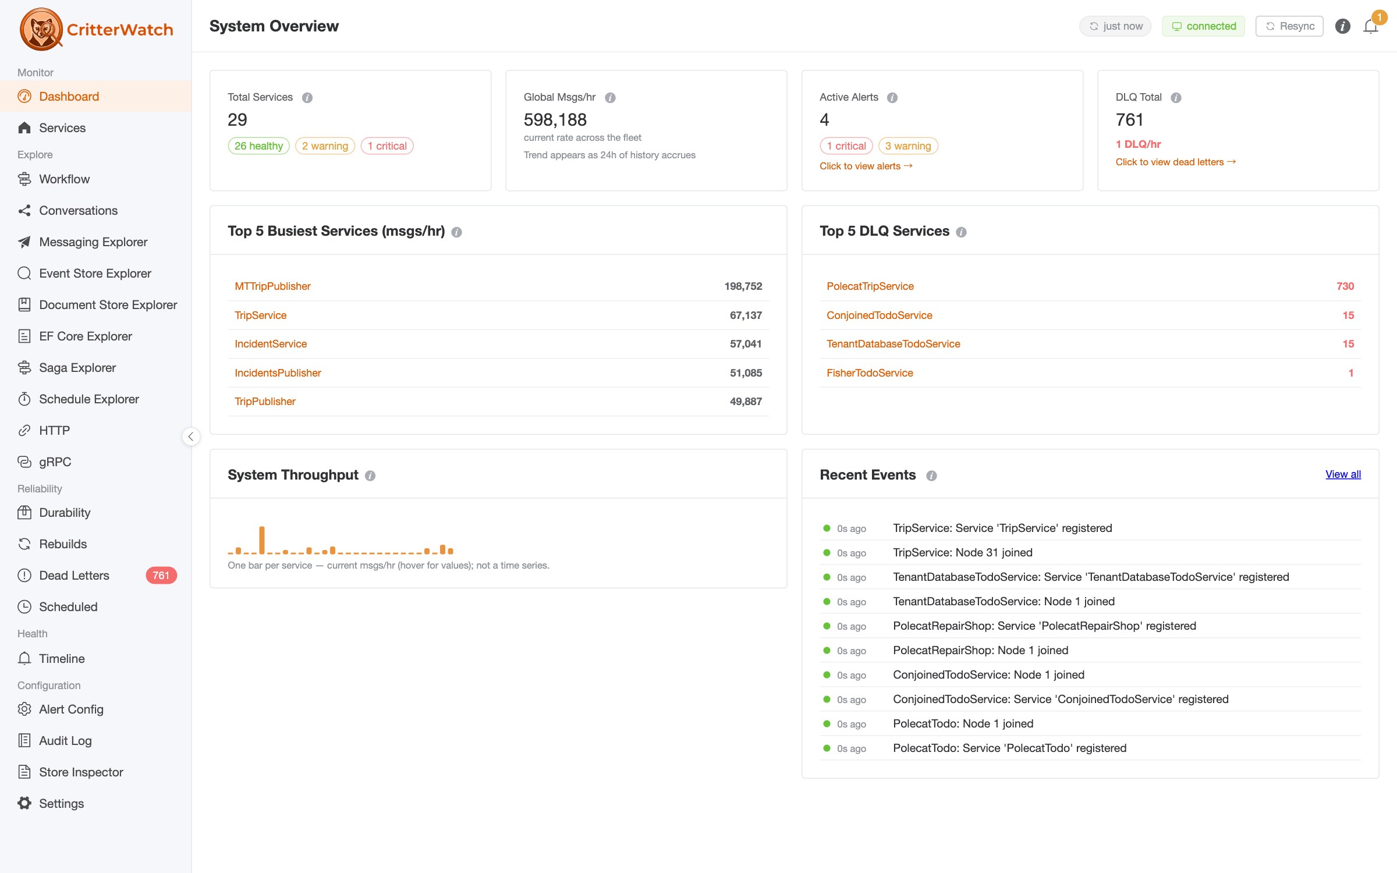Open the notifications bell icon
Screen dimensions: 1397x873
[x=1370, y=26]
